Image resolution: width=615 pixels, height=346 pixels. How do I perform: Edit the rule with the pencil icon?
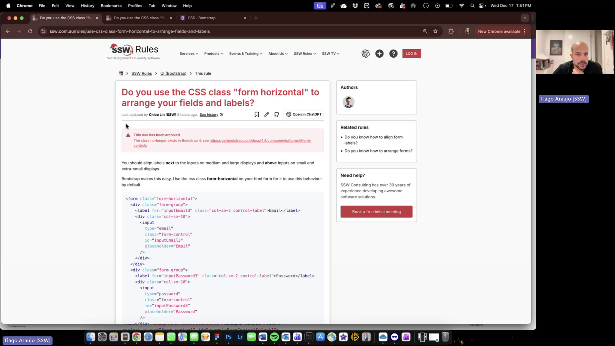point(266,114)
